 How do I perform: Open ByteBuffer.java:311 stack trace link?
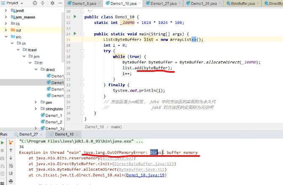pyautogui.click(x=142, y=169)
